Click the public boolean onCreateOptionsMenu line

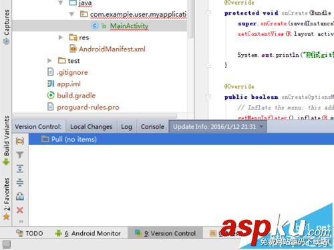279,97
